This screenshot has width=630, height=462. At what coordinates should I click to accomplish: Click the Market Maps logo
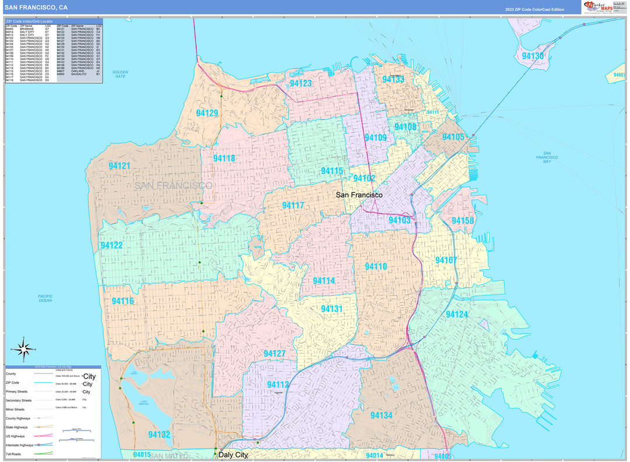click(597, 7)
